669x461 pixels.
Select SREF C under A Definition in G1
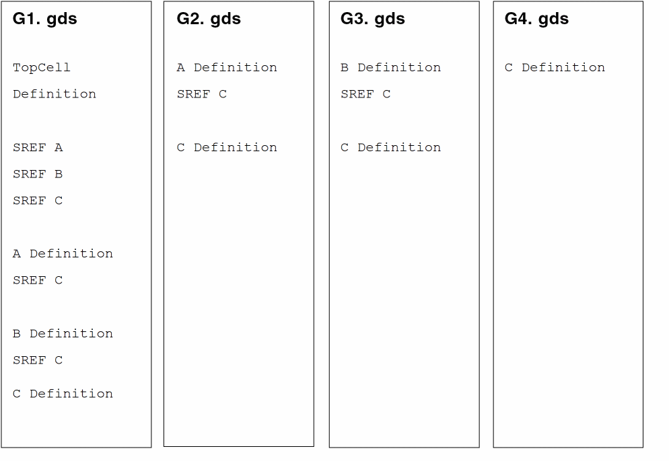pyautogui.click(x=38, y=280)
